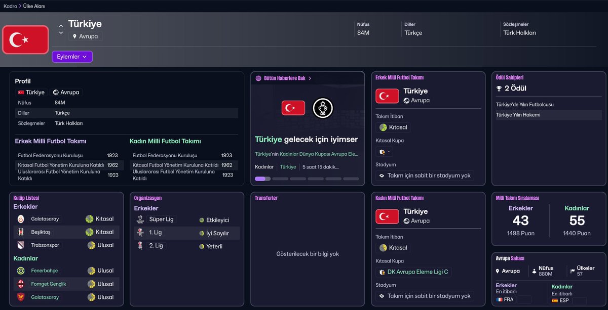Click Etkileyici rating beside Süper Lig

click(214, 220)
